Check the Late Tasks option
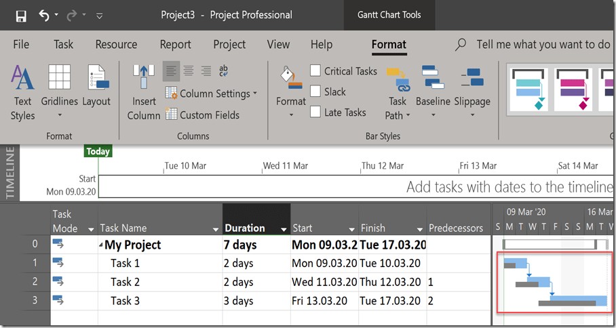 click(315, 112)
